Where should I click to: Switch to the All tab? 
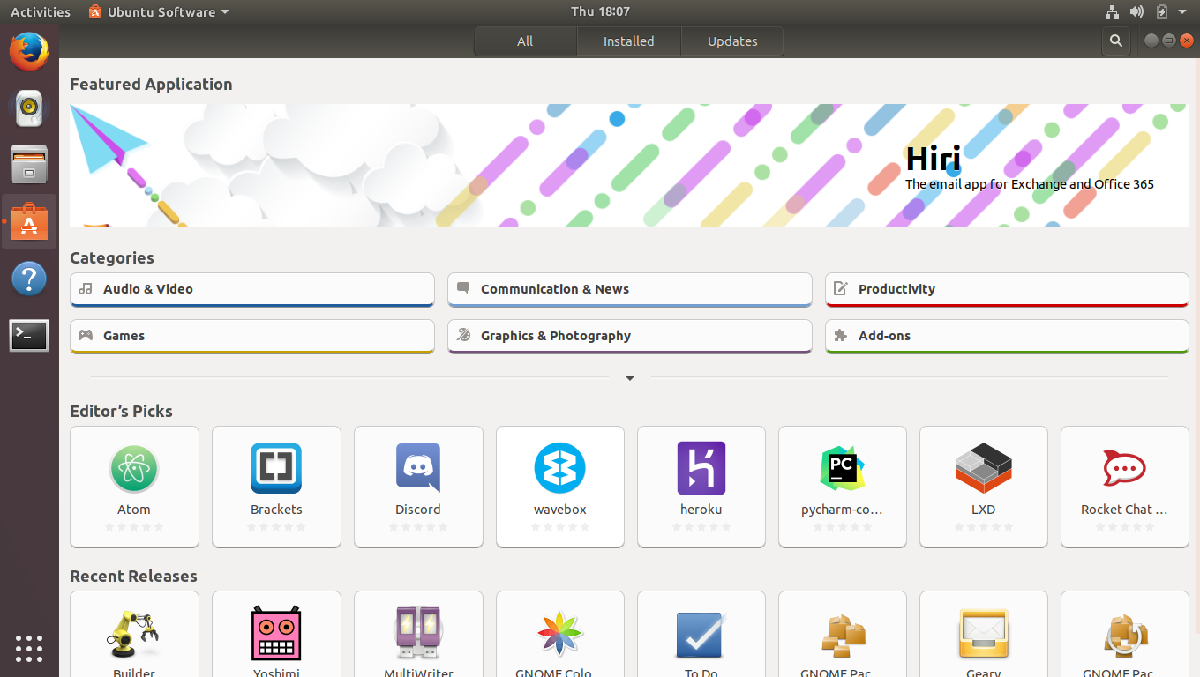click(526, 41)
